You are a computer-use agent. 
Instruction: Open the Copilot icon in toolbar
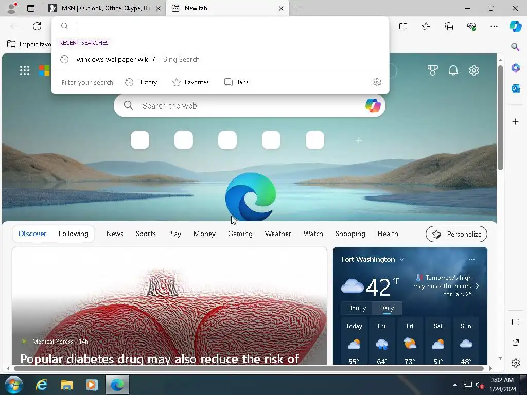515,26
